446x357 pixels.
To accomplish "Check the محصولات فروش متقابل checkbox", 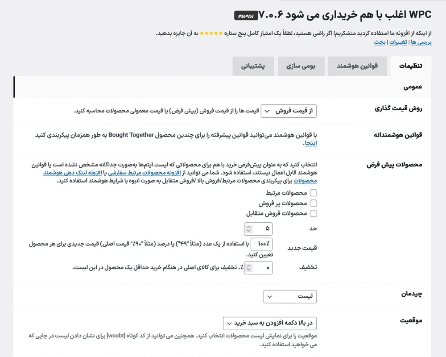I will [x=313, y=213].
